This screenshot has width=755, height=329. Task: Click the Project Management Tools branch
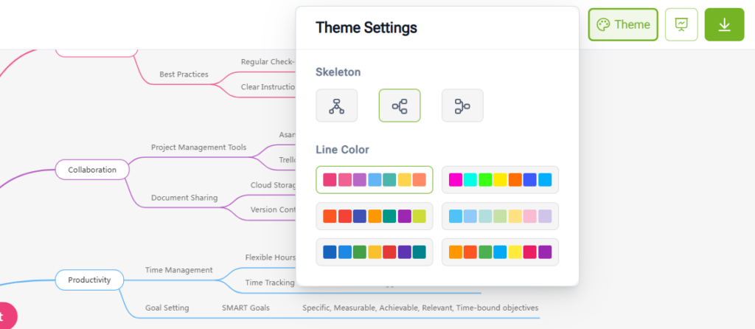[198, 148]
